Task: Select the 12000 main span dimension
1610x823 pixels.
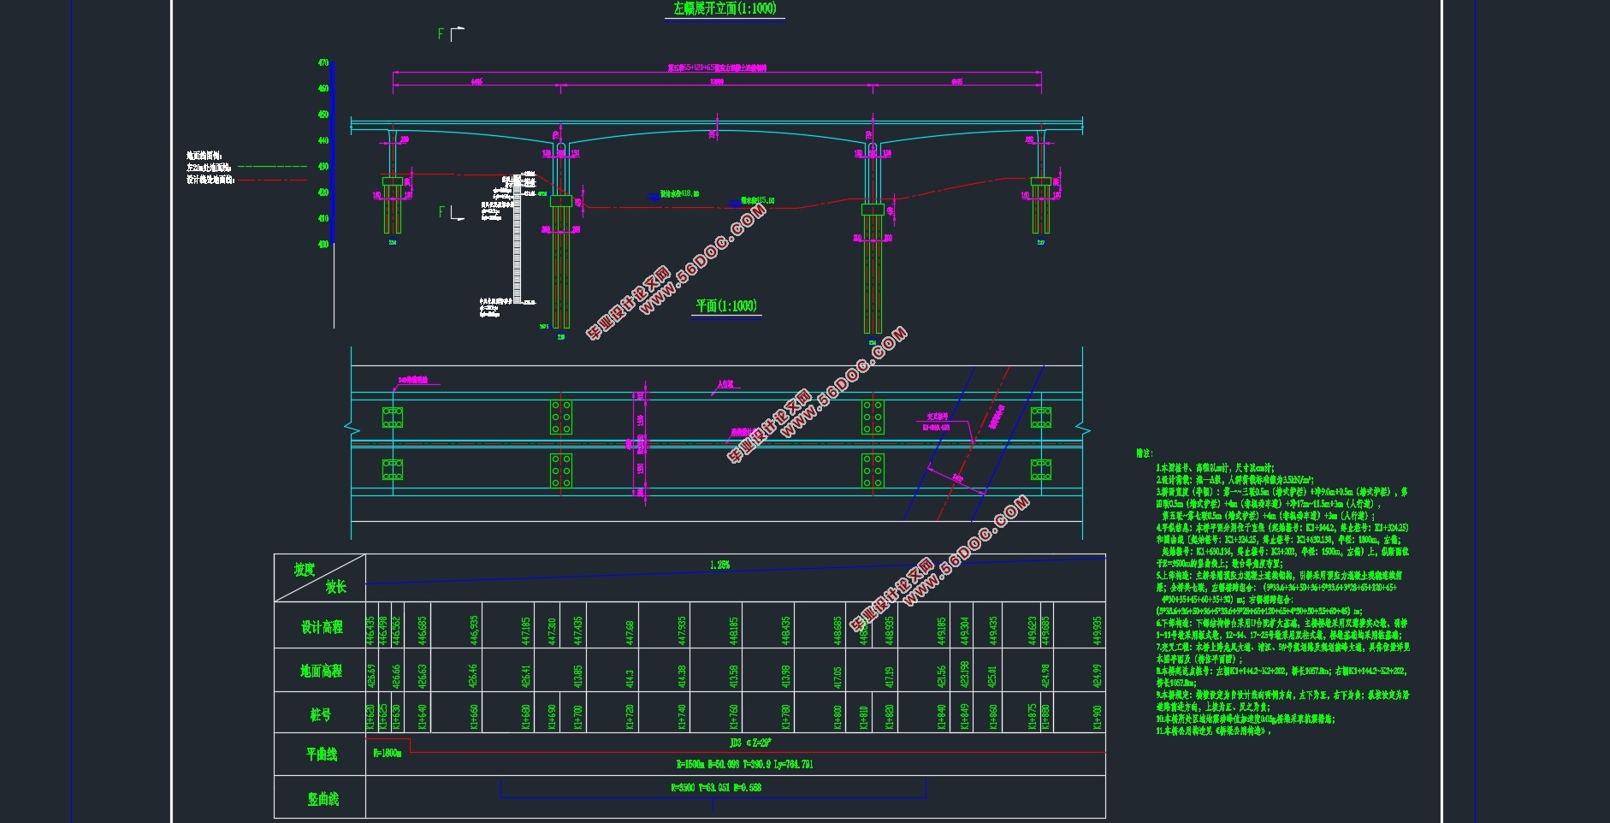Action: point(717,82)
